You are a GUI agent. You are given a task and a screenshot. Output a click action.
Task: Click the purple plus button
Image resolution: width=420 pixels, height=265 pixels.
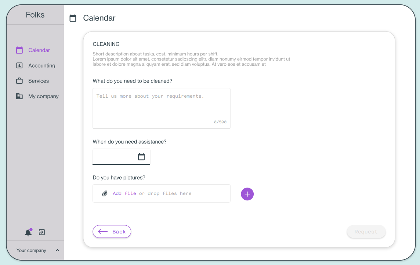(x=247, y=194)
